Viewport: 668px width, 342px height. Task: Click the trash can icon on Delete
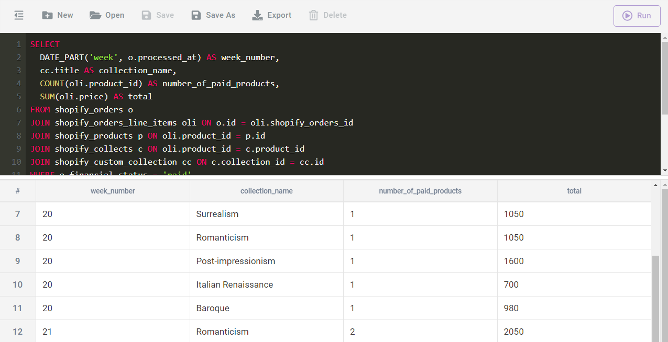(313, 15)
